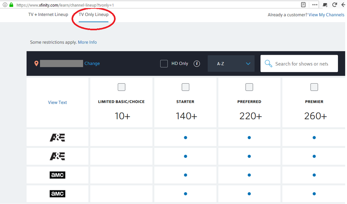
Task: Tick the Starter package checkbox
Action: coord(185,87)
